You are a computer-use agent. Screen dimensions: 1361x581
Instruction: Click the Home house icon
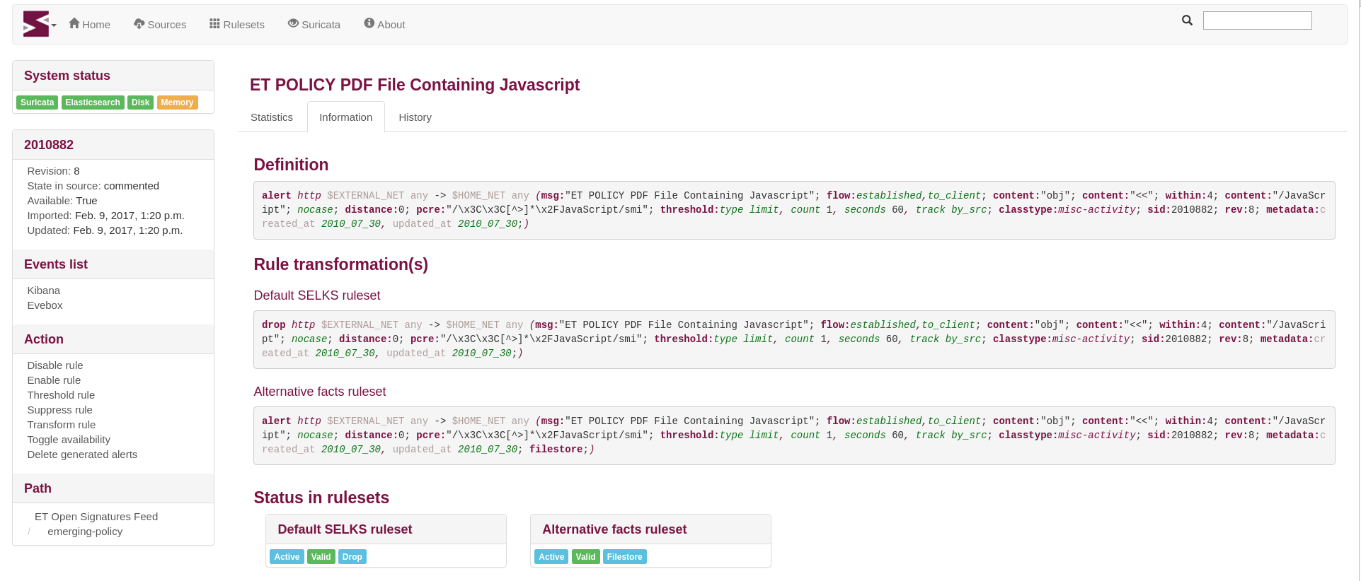pyautogui.click(x=74, y=23)
